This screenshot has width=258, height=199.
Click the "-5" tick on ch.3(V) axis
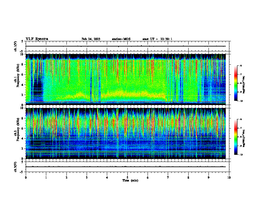22,172
